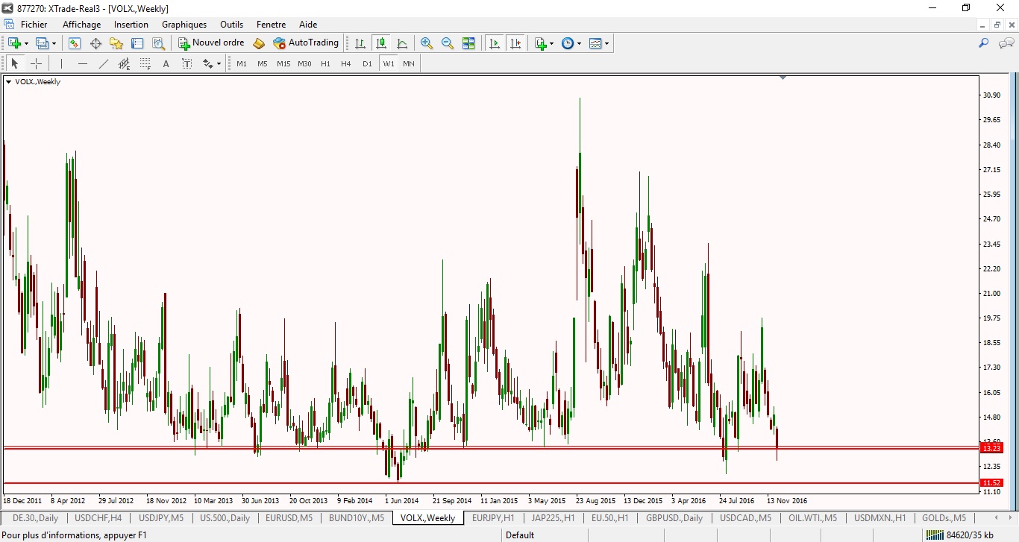Open the search magnifier at top right
1019x542 pixels.
click(983, 43)
